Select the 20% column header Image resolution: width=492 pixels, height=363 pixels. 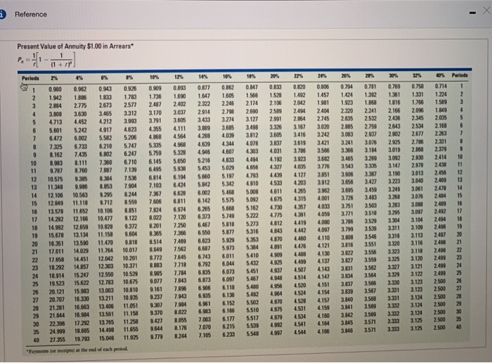pos(275,76)
